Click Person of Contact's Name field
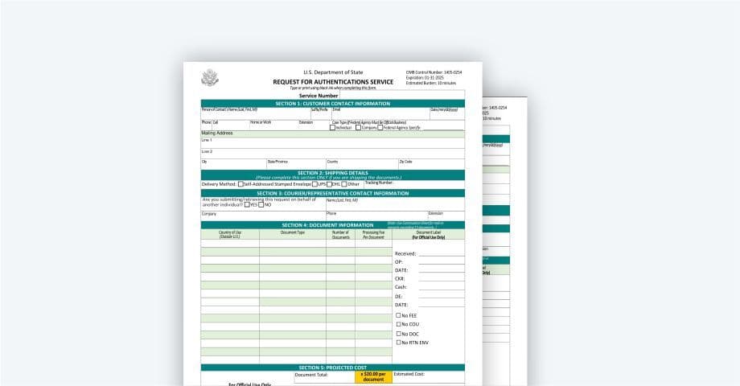 pos(256,113)
